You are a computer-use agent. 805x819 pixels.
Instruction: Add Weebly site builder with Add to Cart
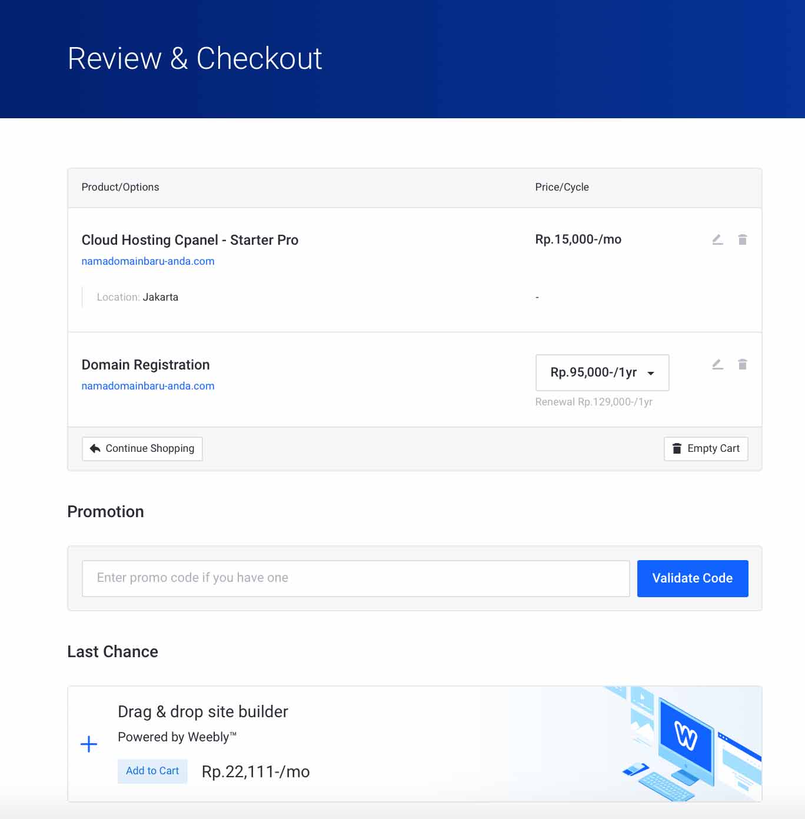coord(152,771)
